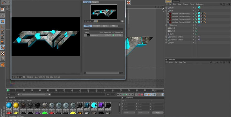The height and width of the screenshot is (117, 231).
Task: Click the search icon in Attributes panel
Action: pos(221,63)
